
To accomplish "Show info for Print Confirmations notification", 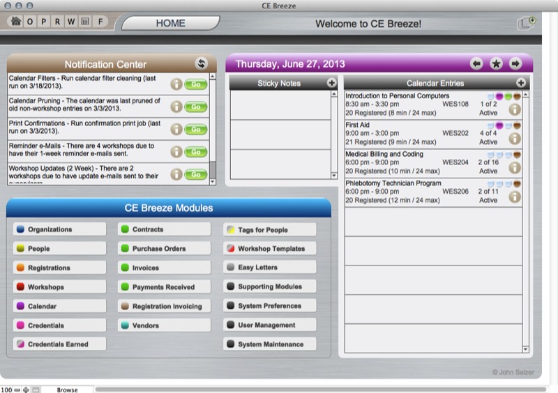I will click(176, 129).
